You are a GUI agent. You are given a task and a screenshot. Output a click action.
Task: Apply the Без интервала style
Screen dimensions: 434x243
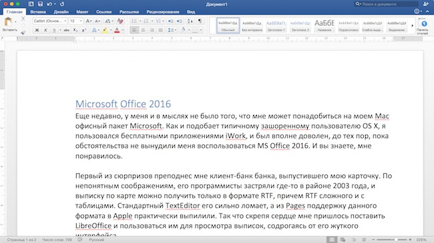point(252,26)
